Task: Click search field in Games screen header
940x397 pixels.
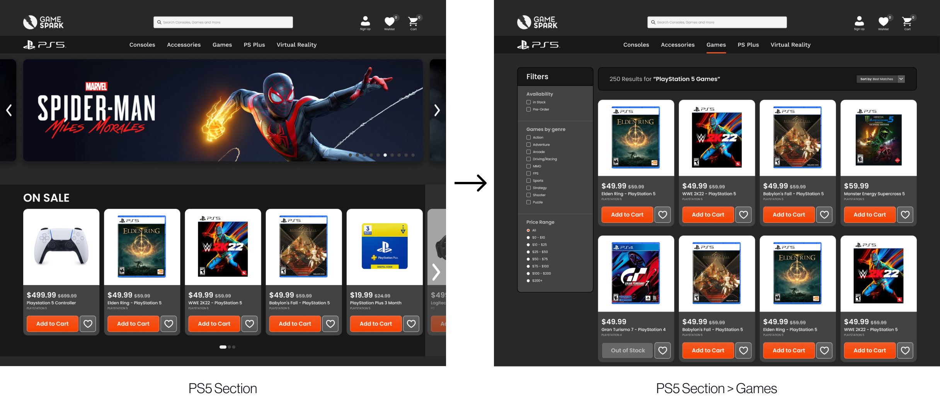Action: pyautogui.click(x=717, y=22)
